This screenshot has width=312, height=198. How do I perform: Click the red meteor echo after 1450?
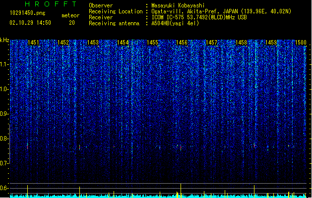(x=27, y=147)
